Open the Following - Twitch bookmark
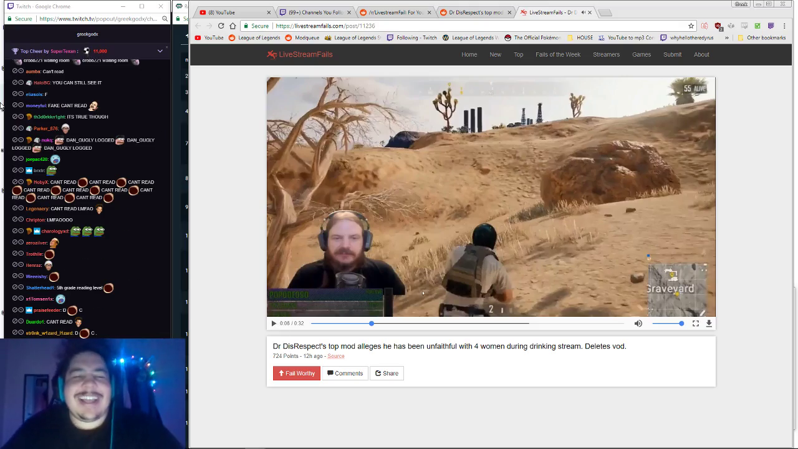Image resolution: width=798 pixels, height=449 pixels. point(412,37)
